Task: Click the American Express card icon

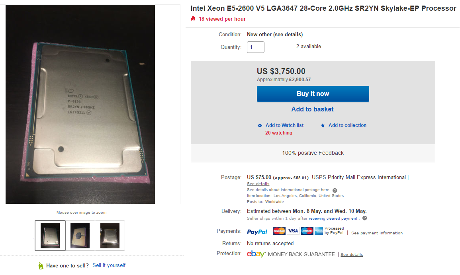Action: point(319,231)
